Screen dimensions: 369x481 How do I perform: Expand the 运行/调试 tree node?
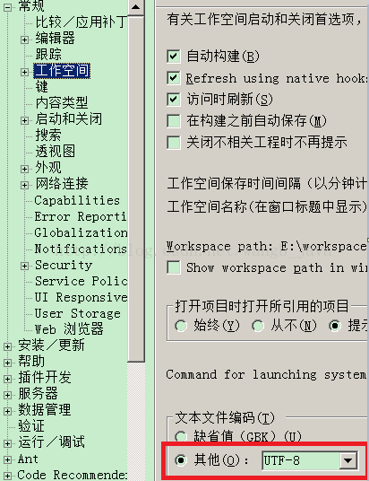pyautogui.click(x=8, y=443)
